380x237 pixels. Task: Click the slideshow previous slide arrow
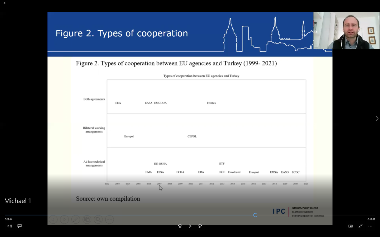(53, 220)
